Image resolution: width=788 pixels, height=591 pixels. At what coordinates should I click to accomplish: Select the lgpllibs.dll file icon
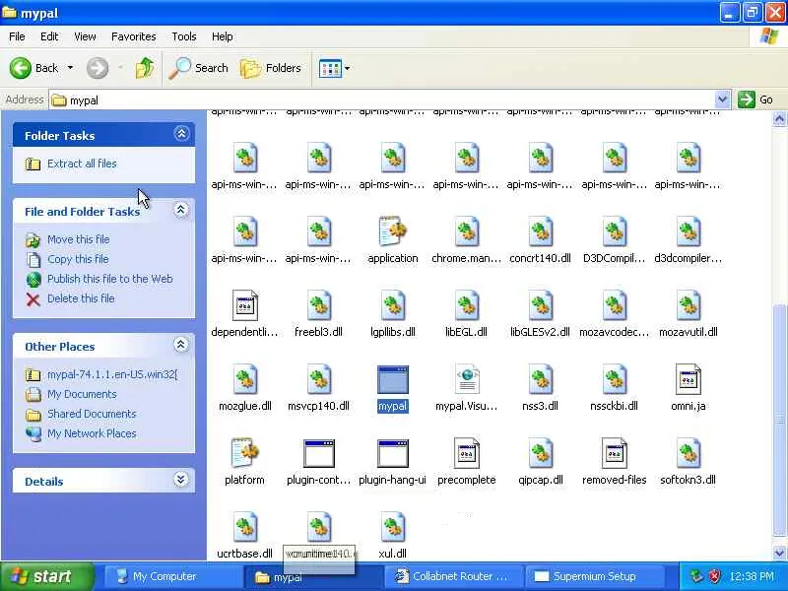tap(392, 306)
